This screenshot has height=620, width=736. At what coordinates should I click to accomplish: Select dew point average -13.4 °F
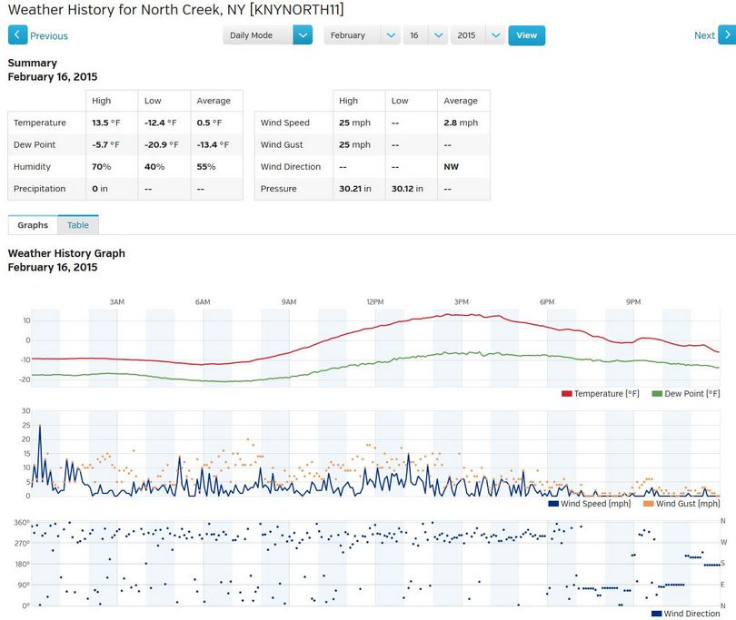click(x=213, y=145)
